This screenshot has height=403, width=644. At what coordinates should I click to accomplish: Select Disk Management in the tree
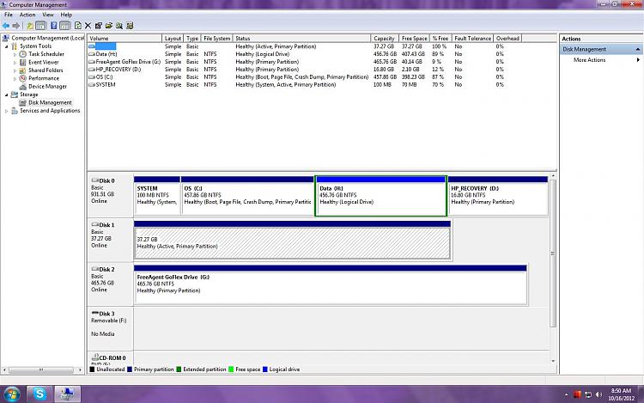click(x=50, y=103)
